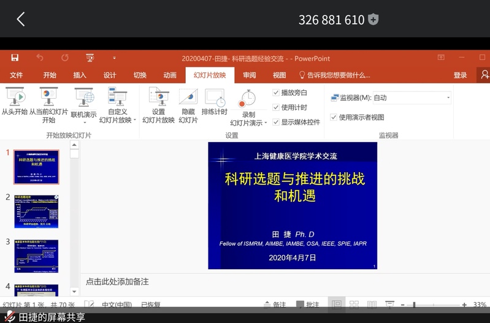Uncheck Use Timings (使用计时) checkbox
The width and height of the screenshot is (490, 323).
[276, 108]
